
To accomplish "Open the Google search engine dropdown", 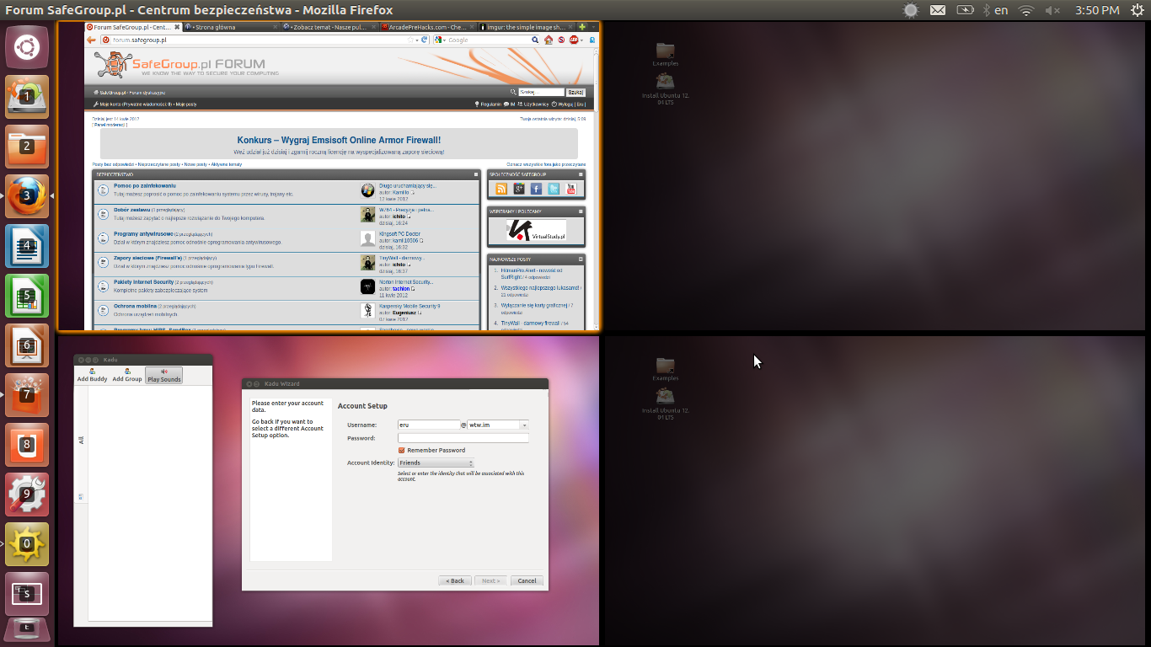I will (x=439, y=40).
